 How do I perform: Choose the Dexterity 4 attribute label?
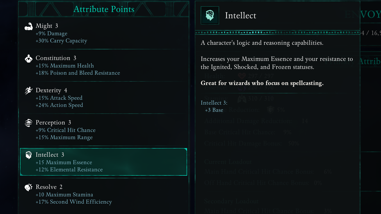coord(51,90)
